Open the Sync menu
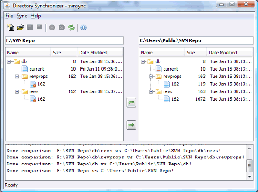 pos(22,16)
